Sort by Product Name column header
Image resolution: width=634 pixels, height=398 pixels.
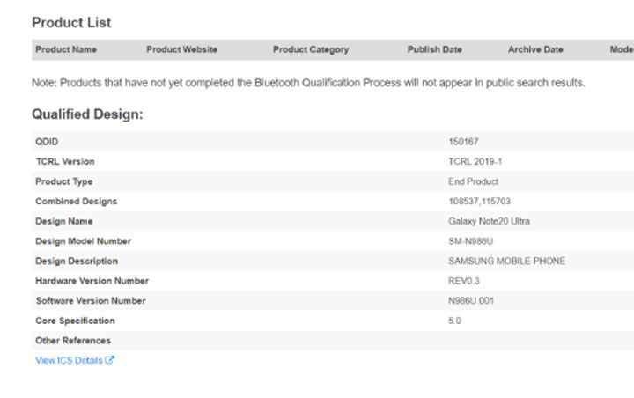tap(66, 49)
